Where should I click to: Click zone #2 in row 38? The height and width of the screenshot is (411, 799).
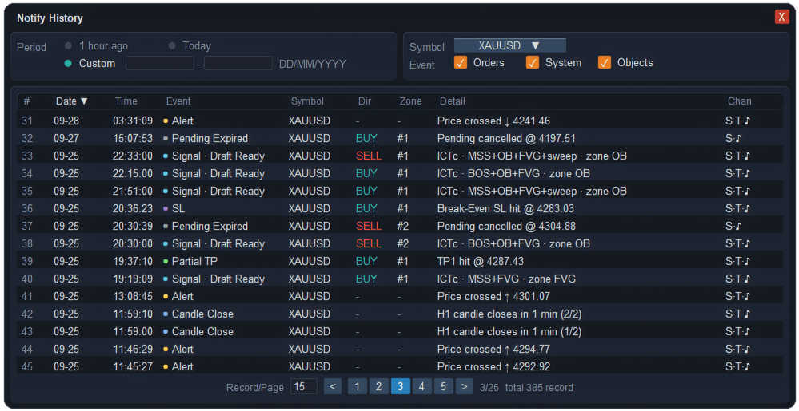pyautogui.click(x=403, y=243)
